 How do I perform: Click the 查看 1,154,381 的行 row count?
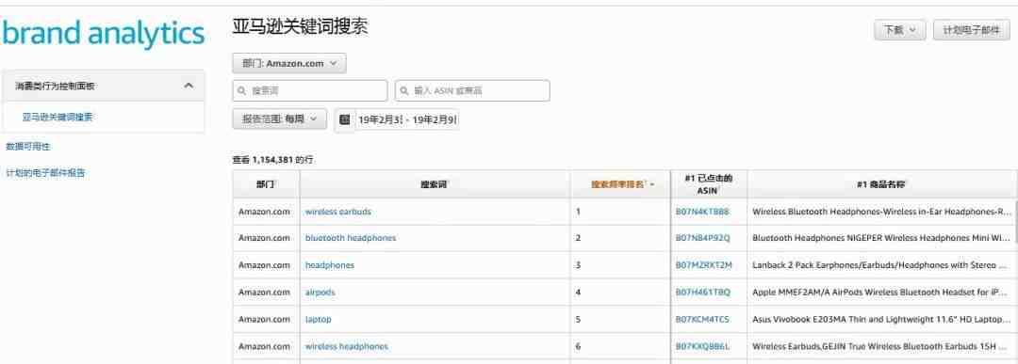pos(272,159)
